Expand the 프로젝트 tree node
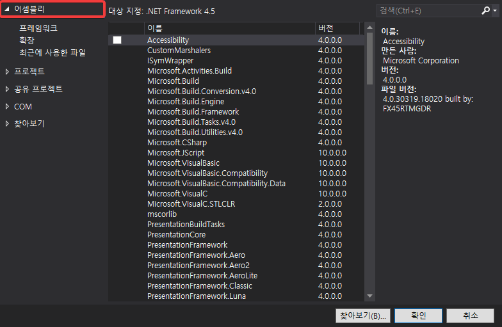Screen dimensions: 502x327 point(7,72)
